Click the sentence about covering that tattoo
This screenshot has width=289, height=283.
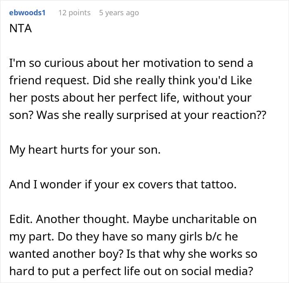[x=123, y=184]
